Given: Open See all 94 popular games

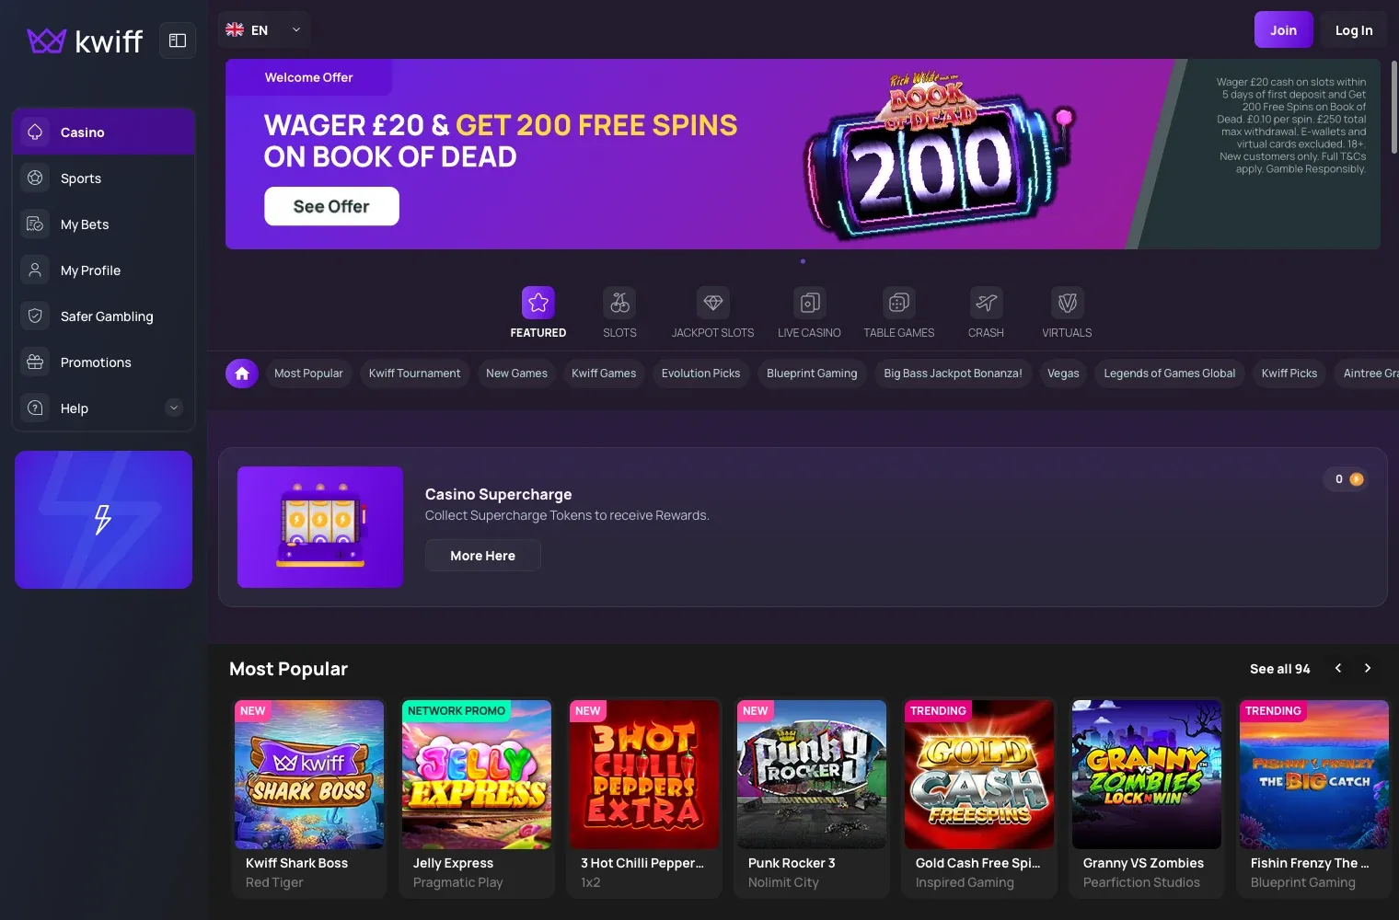Looking at the screenshot, I should [x=1279, y=668].
